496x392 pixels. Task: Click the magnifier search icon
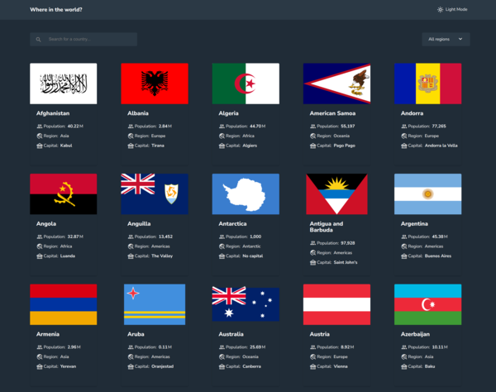[x=38, y=40]
